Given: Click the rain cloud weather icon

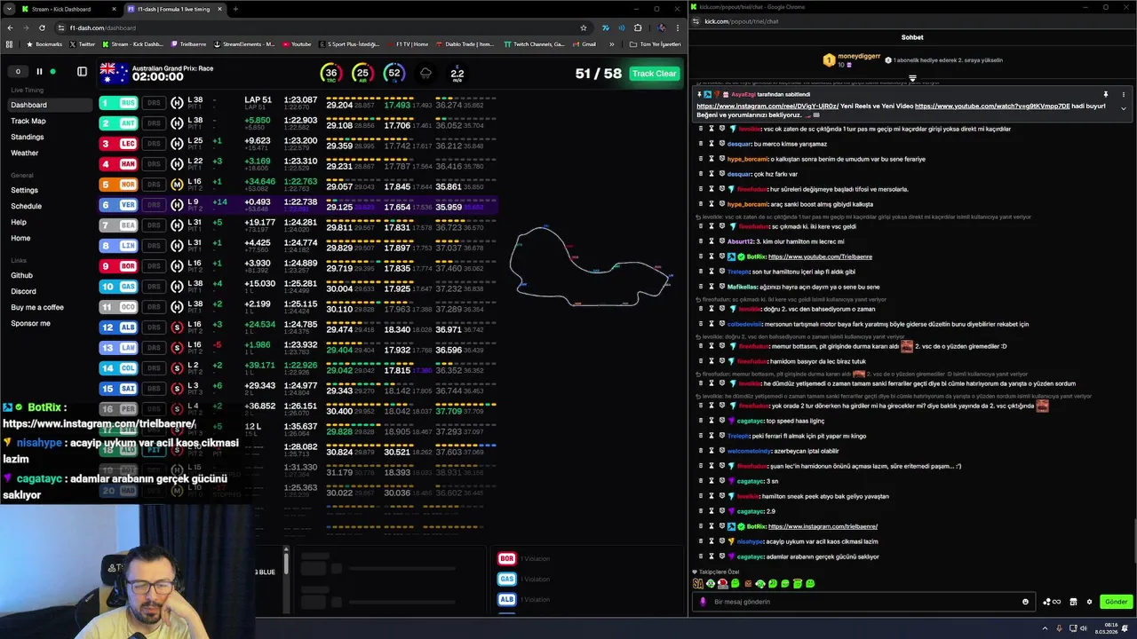Looking at the screenshot, I should point(425,74).
